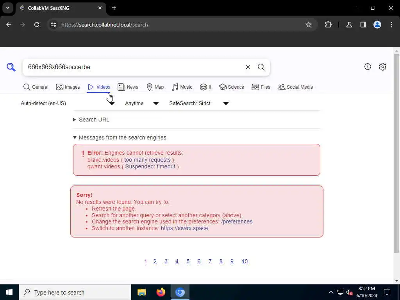Go to results page 6

(x=199, y=261)
